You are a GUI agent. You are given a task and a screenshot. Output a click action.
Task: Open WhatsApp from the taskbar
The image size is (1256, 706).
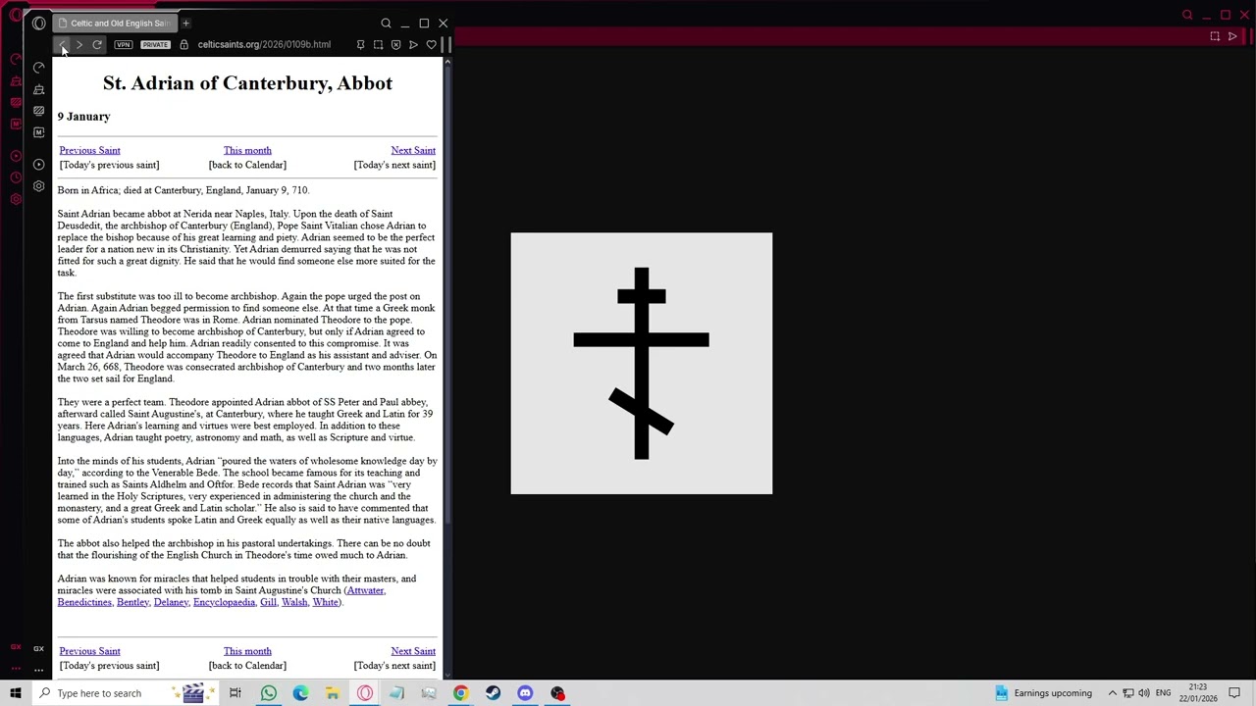268,693
